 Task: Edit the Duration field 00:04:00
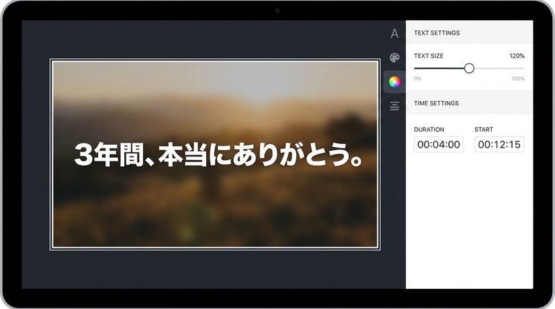[x=438, y=144]
